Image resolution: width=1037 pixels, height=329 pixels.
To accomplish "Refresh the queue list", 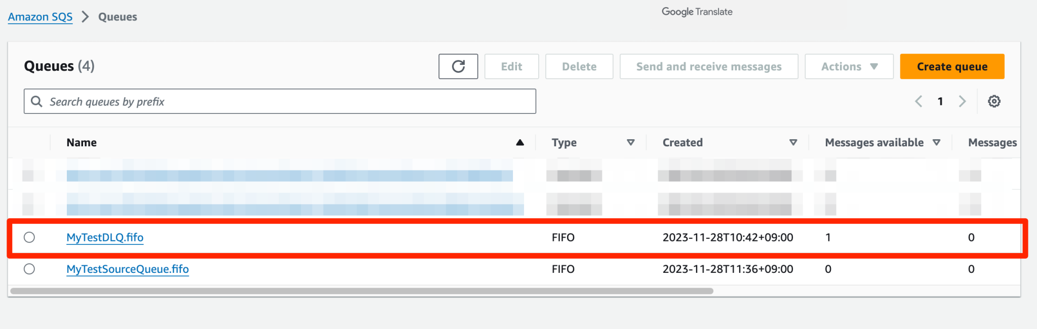I will (x=457, y=66).
